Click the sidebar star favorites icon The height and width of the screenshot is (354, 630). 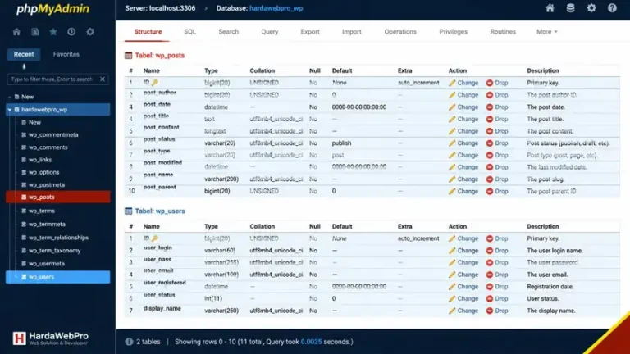(x=53, y=32)
